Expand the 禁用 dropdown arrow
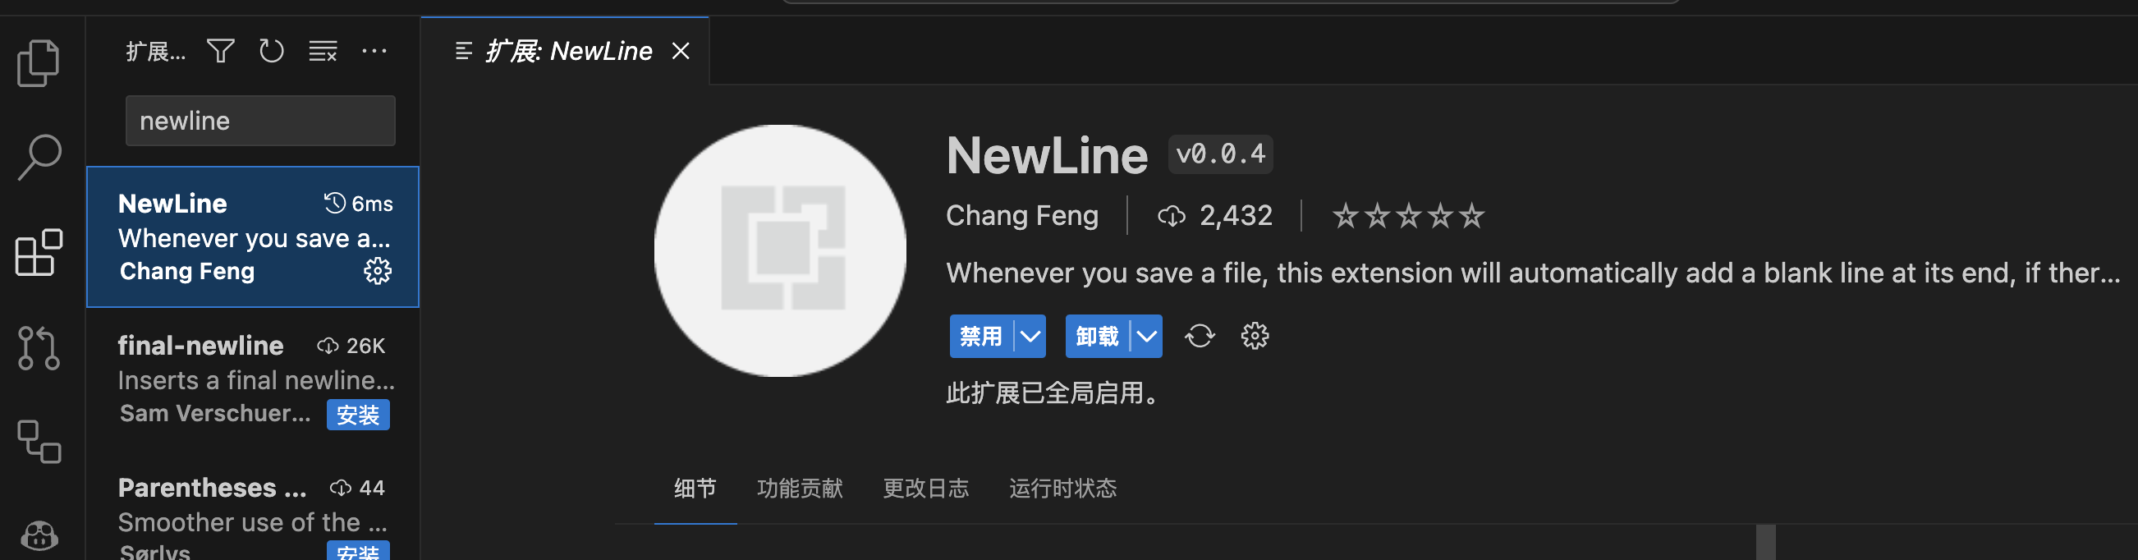The image size is (2138, 560). [1030, 336]
